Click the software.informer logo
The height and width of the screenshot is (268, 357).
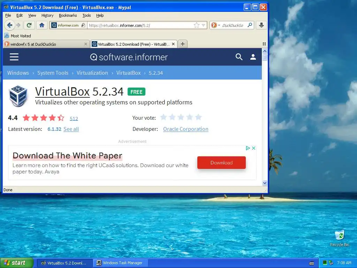129,57
